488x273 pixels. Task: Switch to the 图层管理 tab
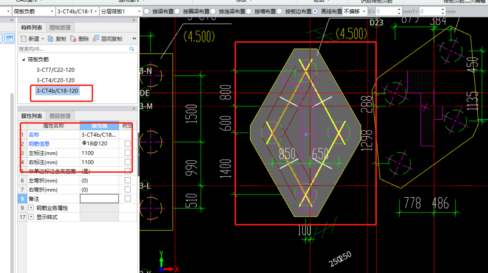[60, 116]
